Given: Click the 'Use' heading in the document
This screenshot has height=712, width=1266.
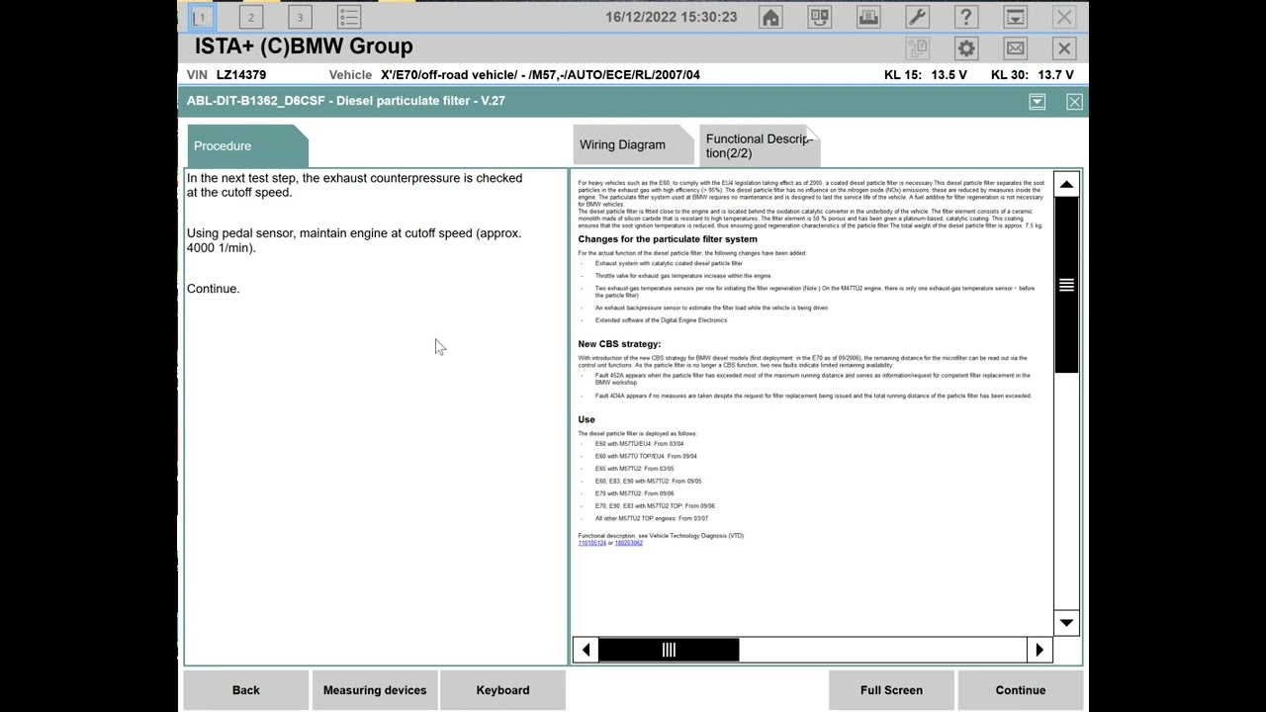Looking at the screenshot, I should point(587,419).
